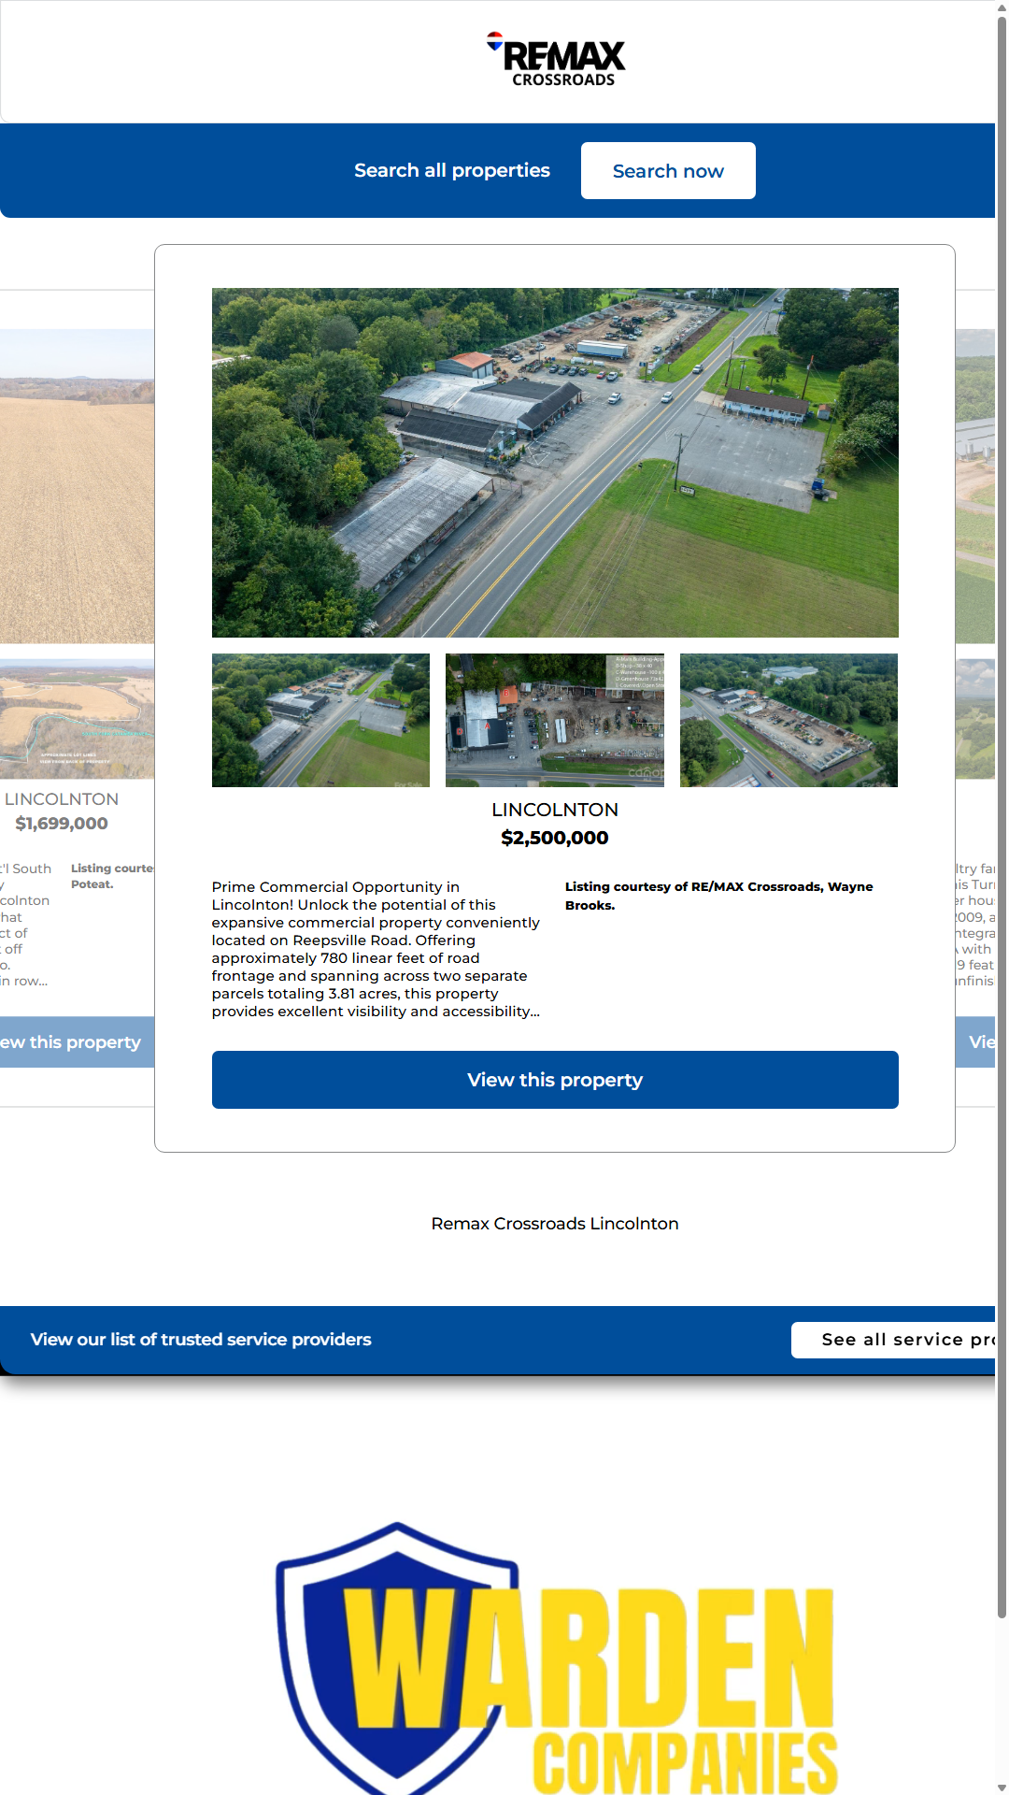Click the Remax Crossroads Lincolnton text

(555, 1224)
